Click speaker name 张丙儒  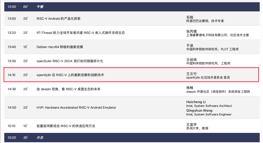click(192, 31)
